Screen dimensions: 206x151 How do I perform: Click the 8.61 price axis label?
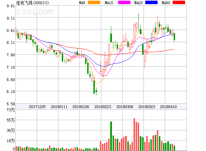tap(11, 31)
